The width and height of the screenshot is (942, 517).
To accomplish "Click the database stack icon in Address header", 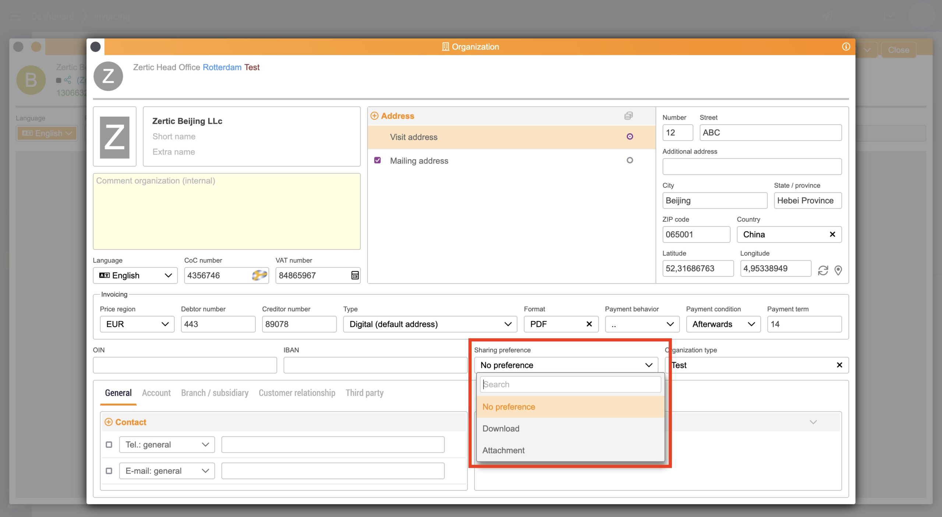I will (628, 116).
